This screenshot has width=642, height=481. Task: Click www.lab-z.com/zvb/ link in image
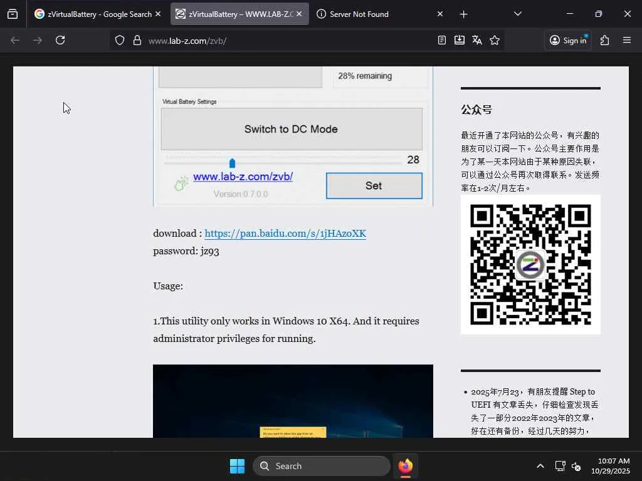tap(243, 177)
